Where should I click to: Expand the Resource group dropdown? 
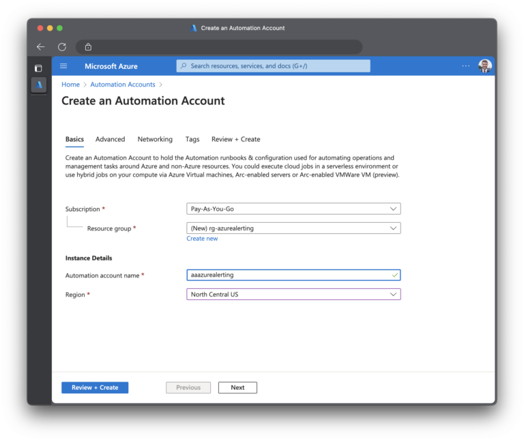click(x=293, y=228)
